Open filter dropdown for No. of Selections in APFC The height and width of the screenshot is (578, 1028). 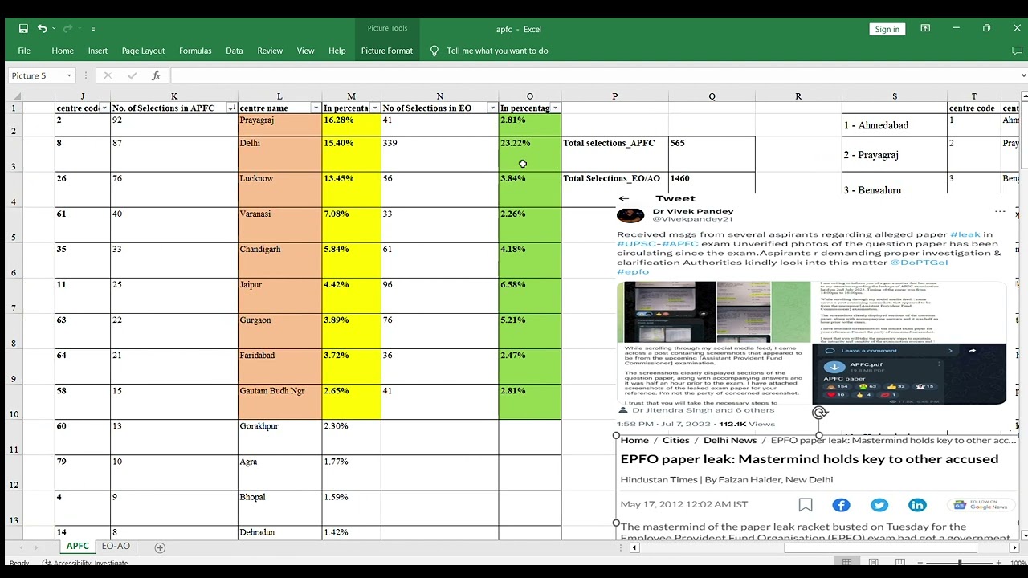[x=231, y=108]
